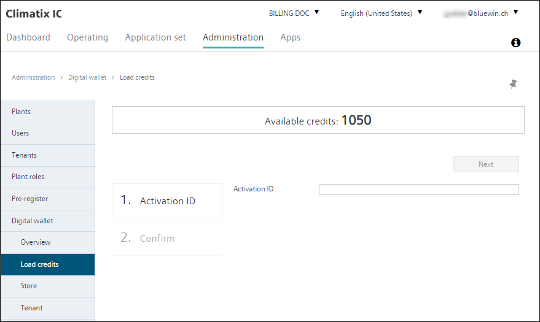Open Store in the sidebar
The width and height of the screenshot is (540, 322).
(x=48, y=286)
